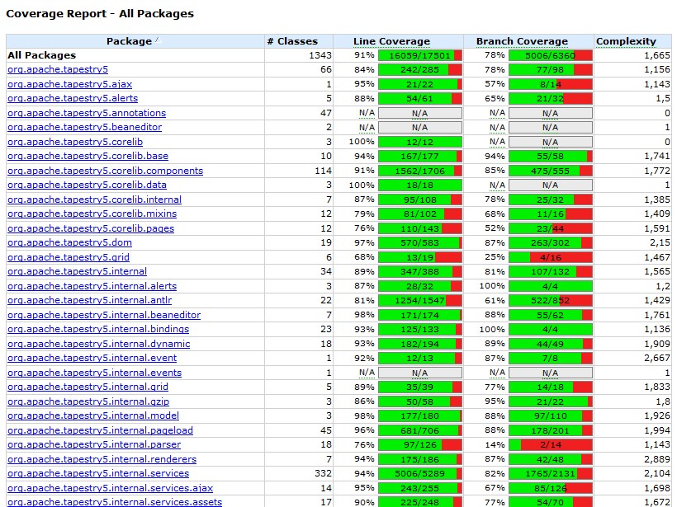Open org.apache.tapestry5.corelib.pages link
Viewport: 677px width, 507px height.
(x=91, y=228)
